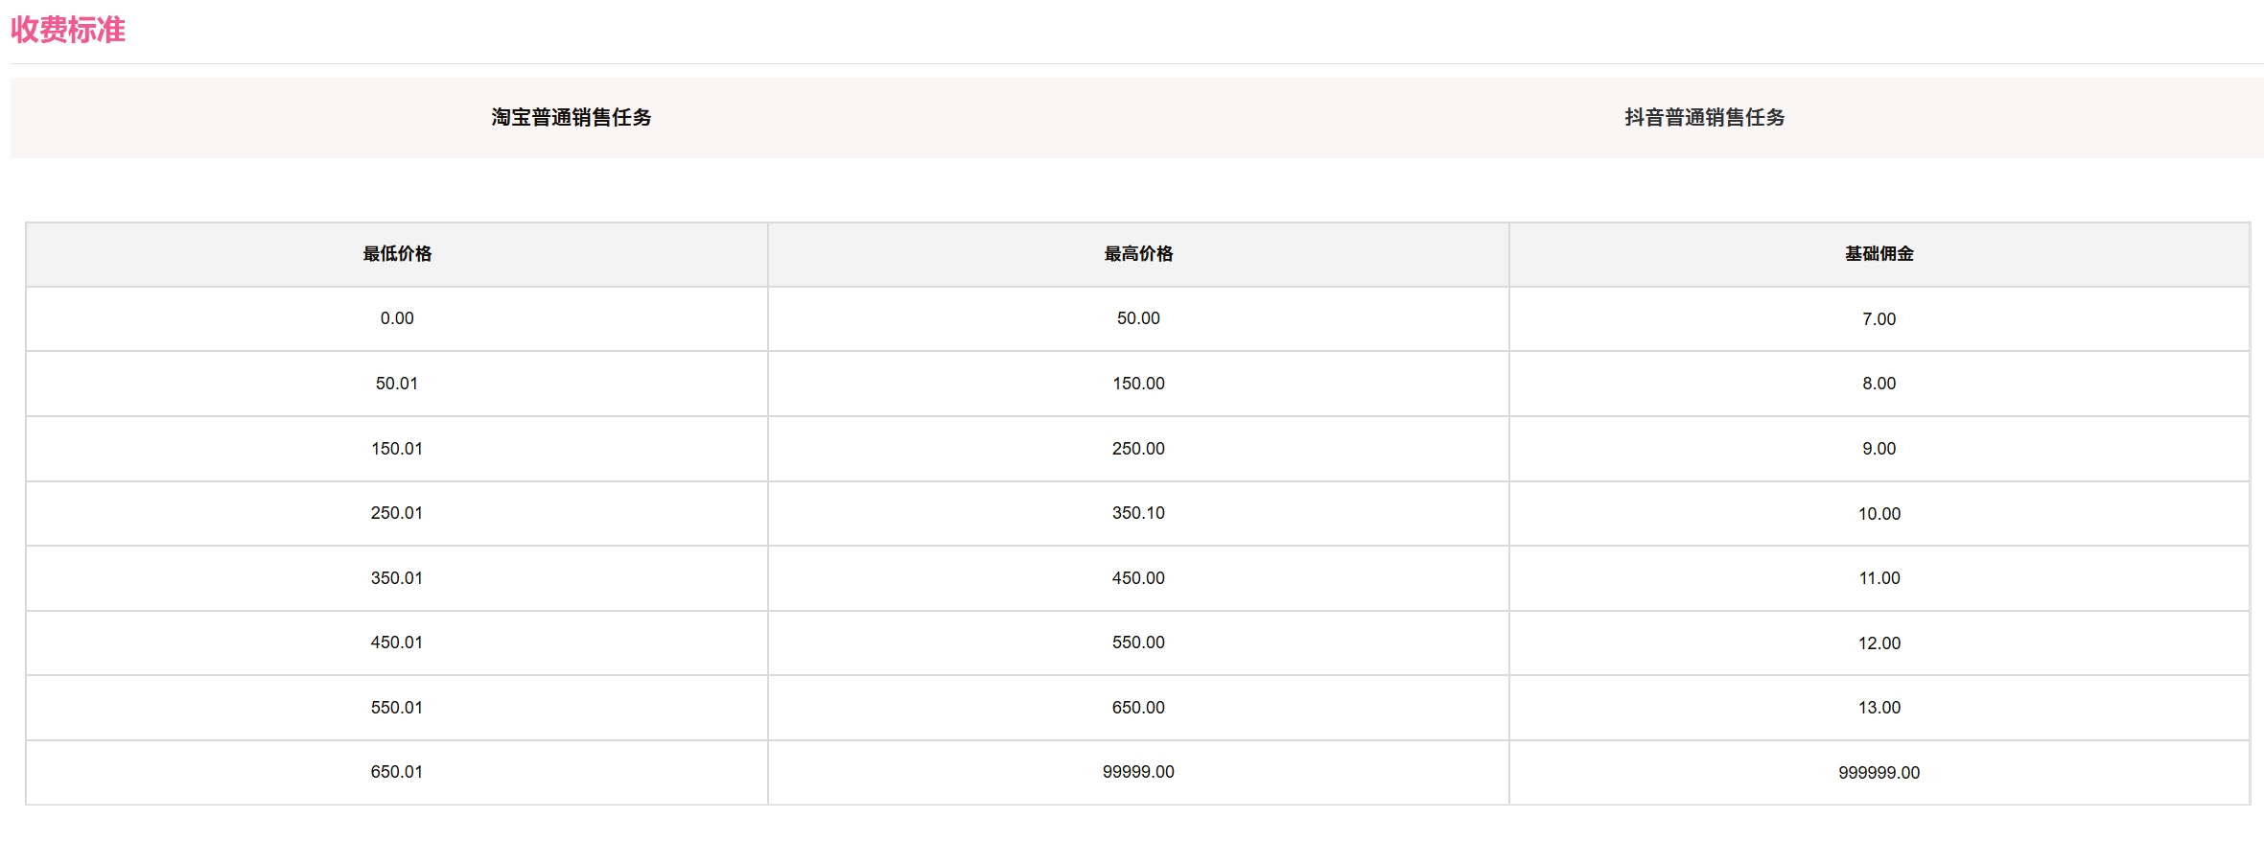
Task: Select the 最高价格 column header
Action: [1138, 254]
